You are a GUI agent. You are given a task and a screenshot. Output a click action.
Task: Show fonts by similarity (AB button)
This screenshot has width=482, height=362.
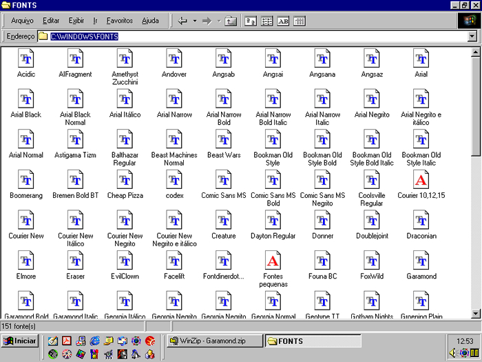(283, 21)
